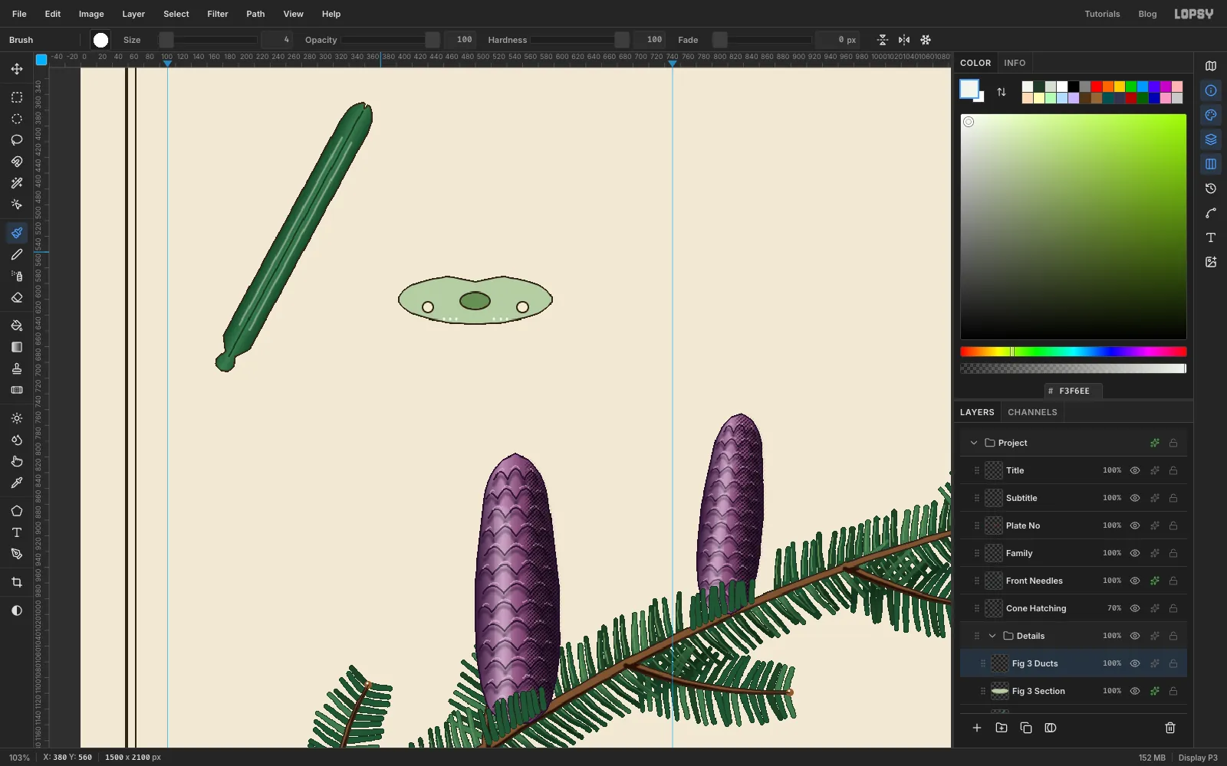Select the Text tool in left toolbar

pyautogui.click(x=17, y=532)
